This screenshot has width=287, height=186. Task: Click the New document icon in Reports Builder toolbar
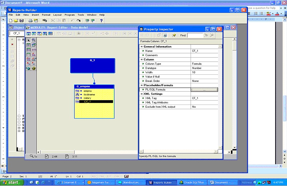11,20
